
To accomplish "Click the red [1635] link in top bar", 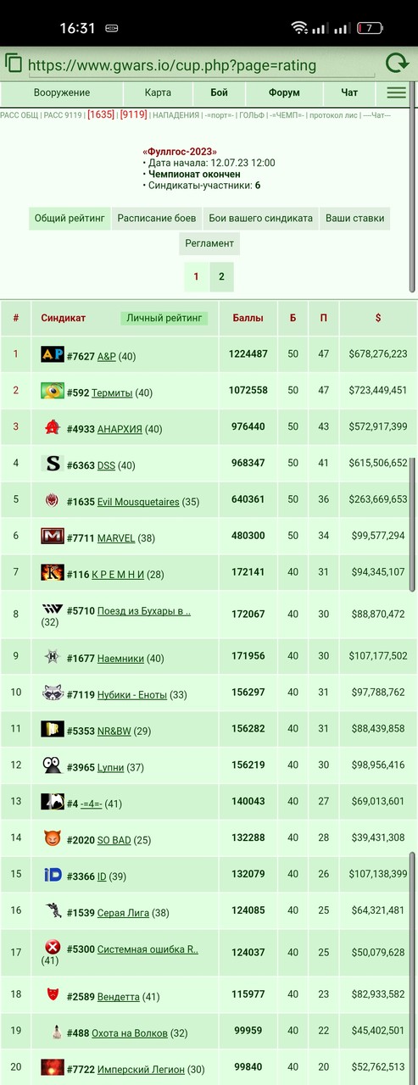I will [101, 114].
